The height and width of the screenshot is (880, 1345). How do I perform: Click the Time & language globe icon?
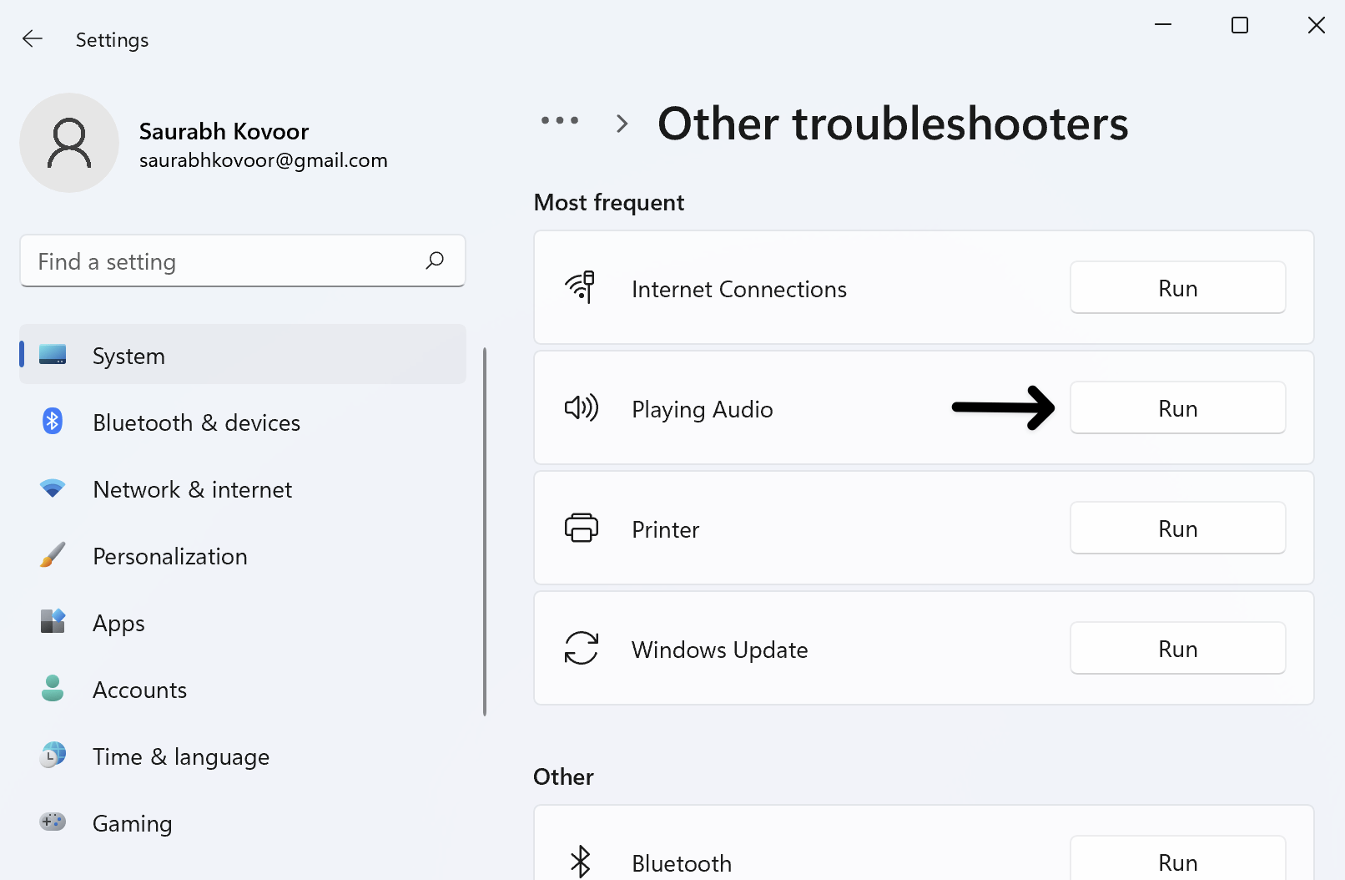[x=53, y=755]
